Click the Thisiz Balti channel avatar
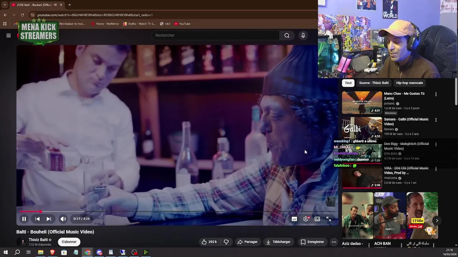 click(x=21, y=242)
